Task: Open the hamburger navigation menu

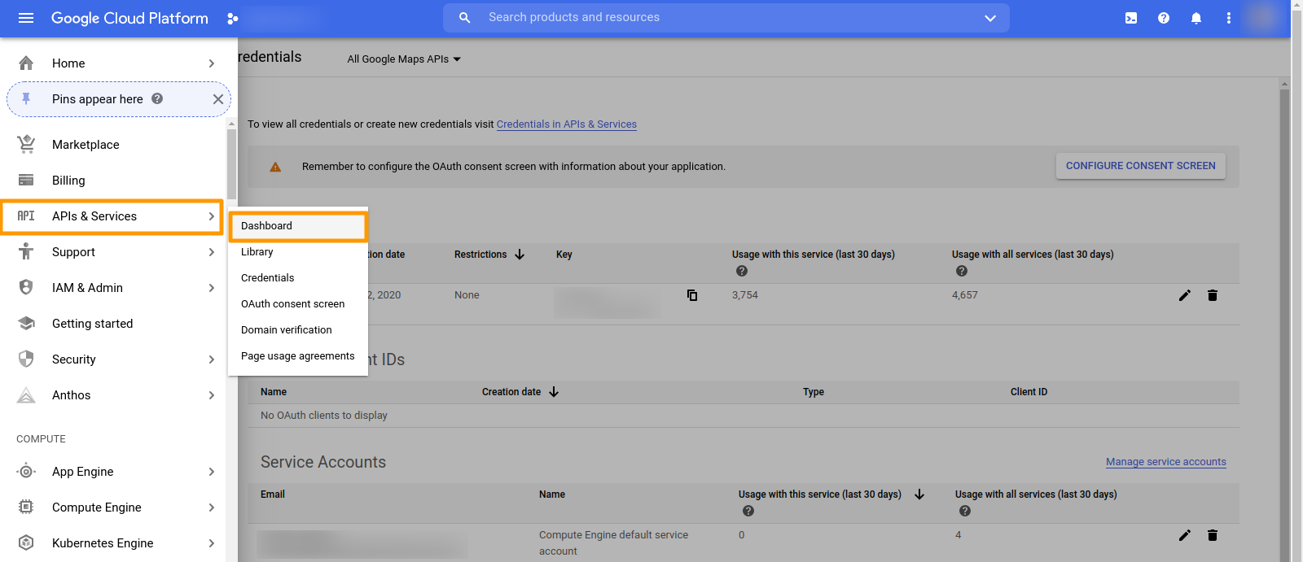Action: point(26,18)
